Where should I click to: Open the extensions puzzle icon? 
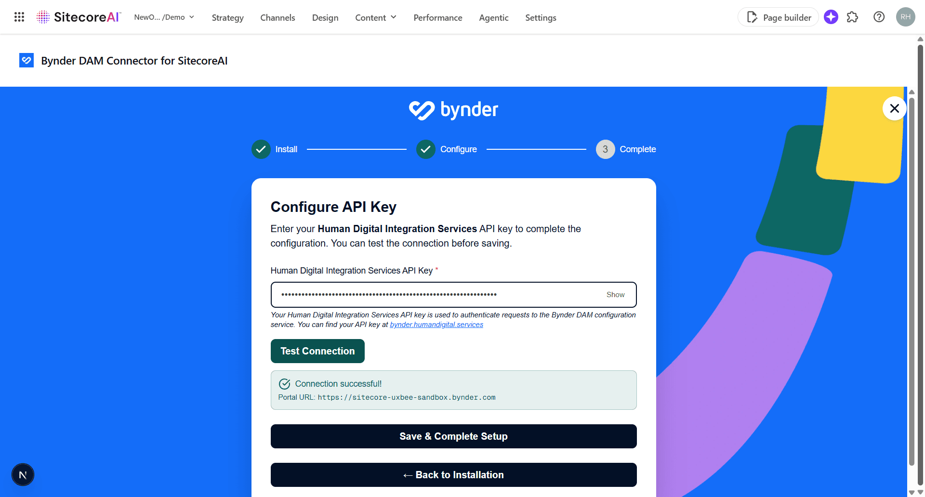[853, 17]
